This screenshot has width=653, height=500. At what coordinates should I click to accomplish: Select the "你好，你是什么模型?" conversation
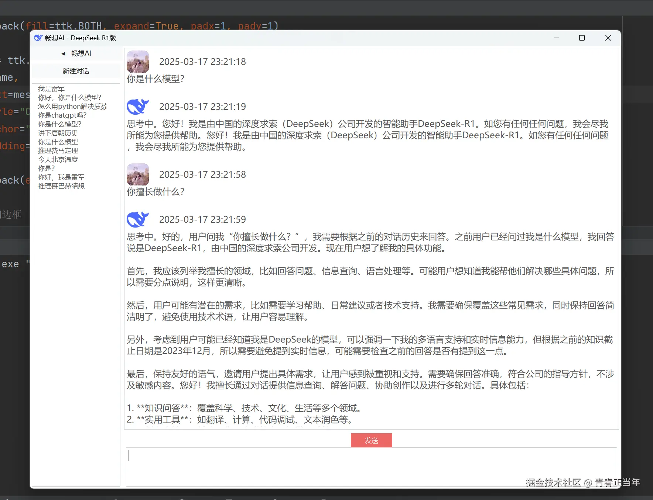tap(69, 97)
